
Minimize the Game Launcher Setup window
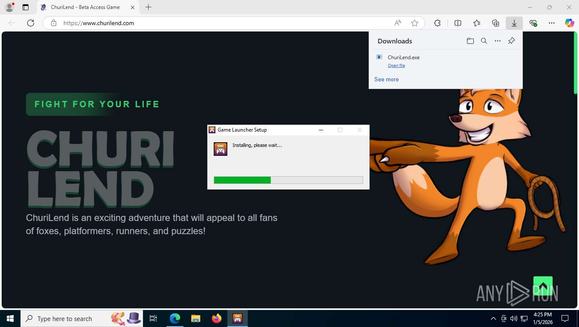click(321, 130)
